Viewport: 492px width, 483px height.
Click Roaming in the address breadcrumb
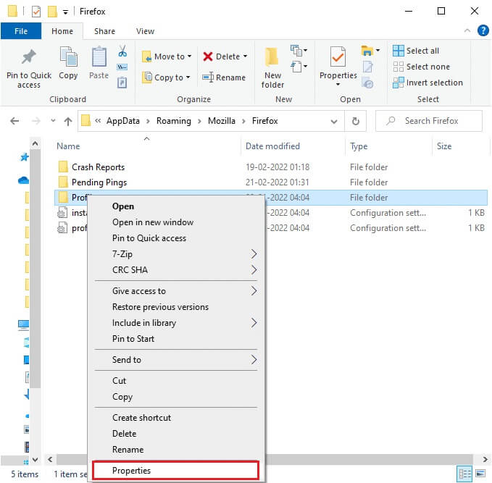[173, 121]
